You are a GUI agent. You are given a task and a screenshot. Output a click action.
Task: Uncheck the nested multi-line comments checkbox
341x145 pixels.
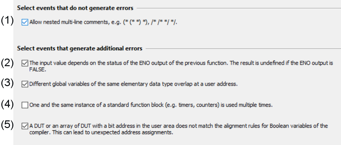[25, 22]
